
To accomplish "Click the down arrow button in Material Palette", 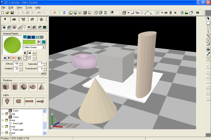I will click(x=25, y=53).
